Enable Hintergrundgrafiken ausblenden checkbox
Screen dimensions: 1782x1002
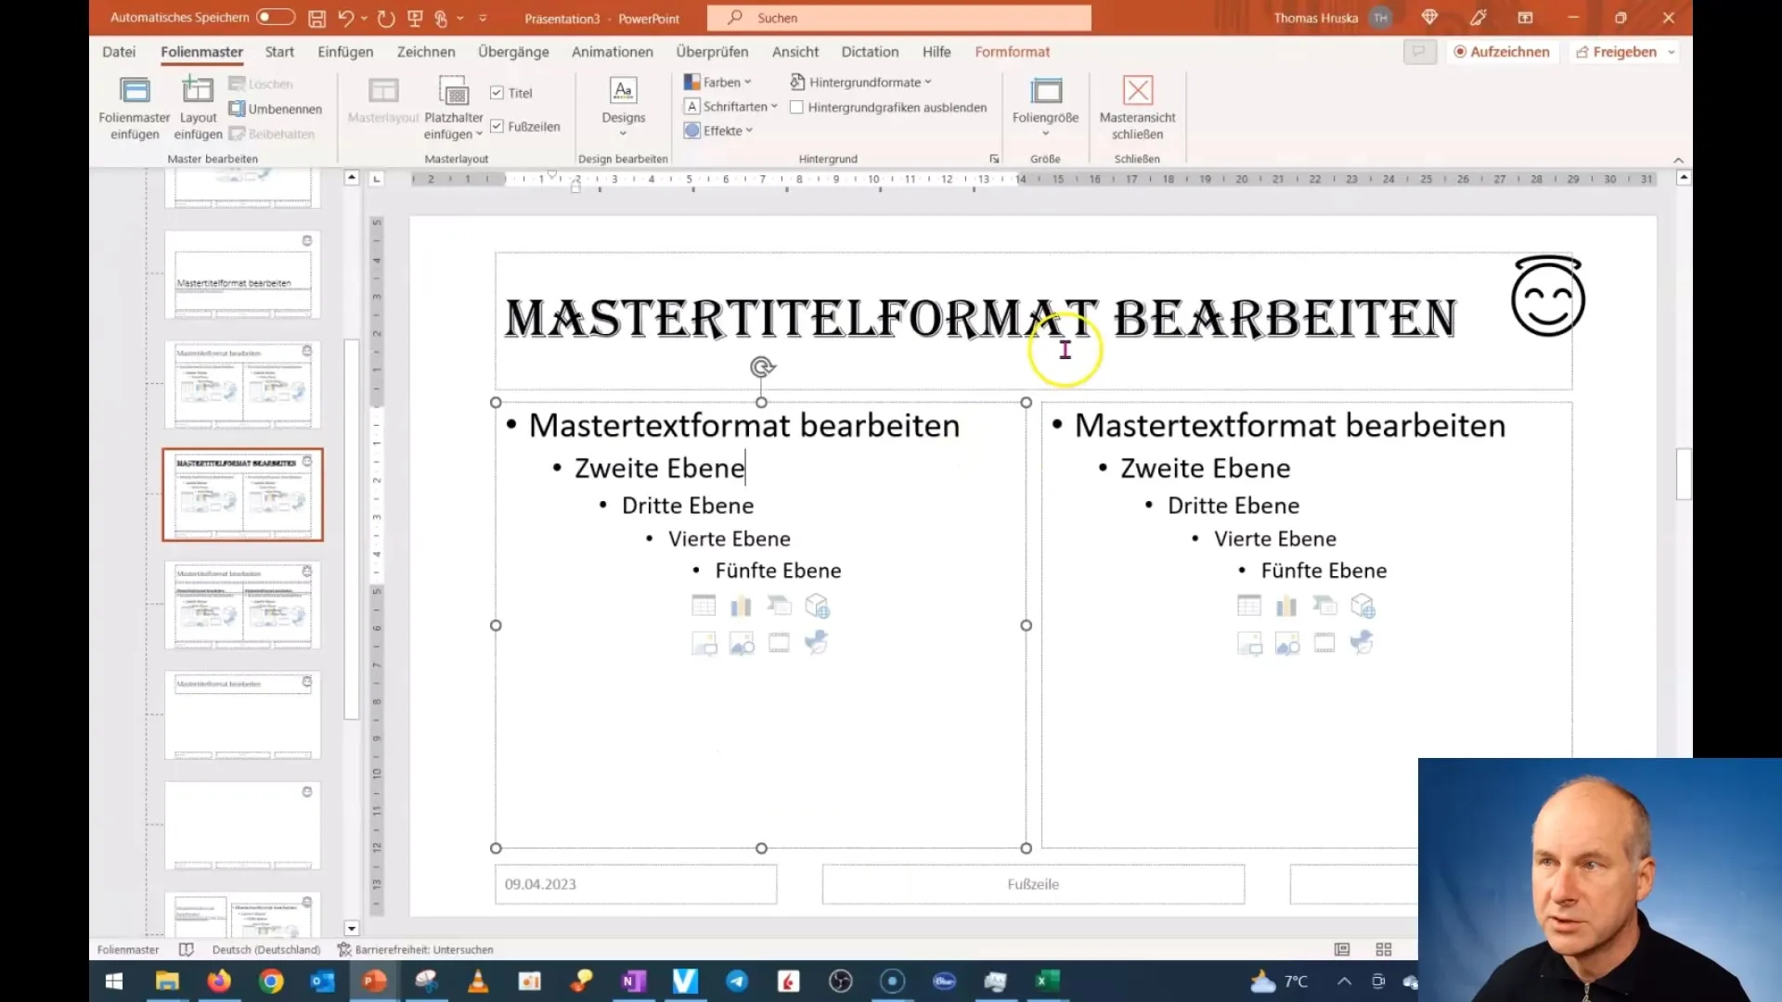tap(796, 107)
